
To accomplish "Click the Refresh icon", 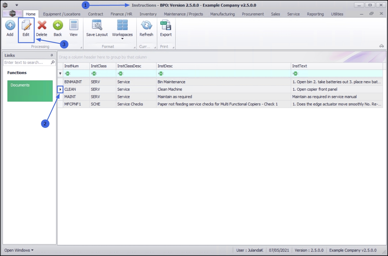I will point(146,25).
